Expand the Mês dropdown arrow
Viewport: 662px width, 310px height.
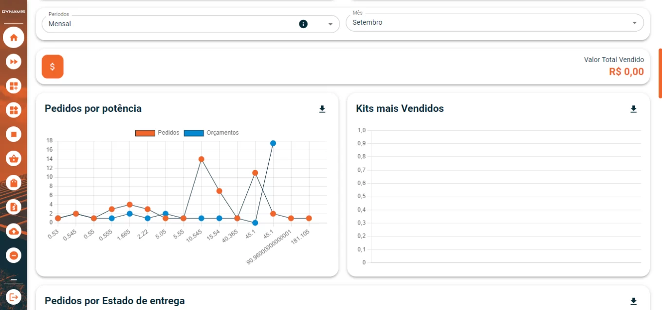[634, 23]
